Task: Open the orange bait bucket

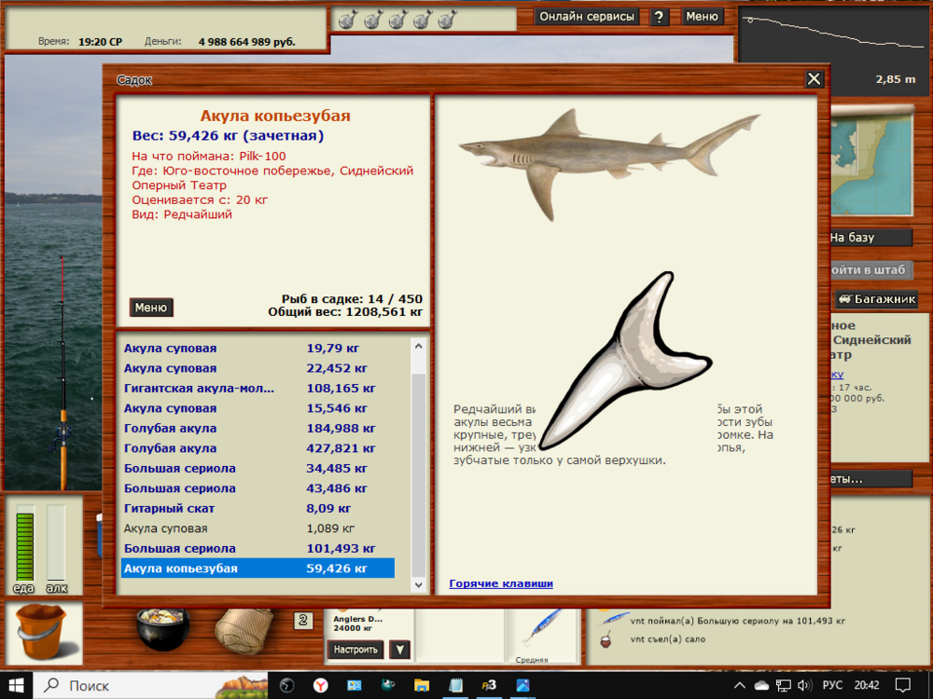Action: click(x=43, y=634)
